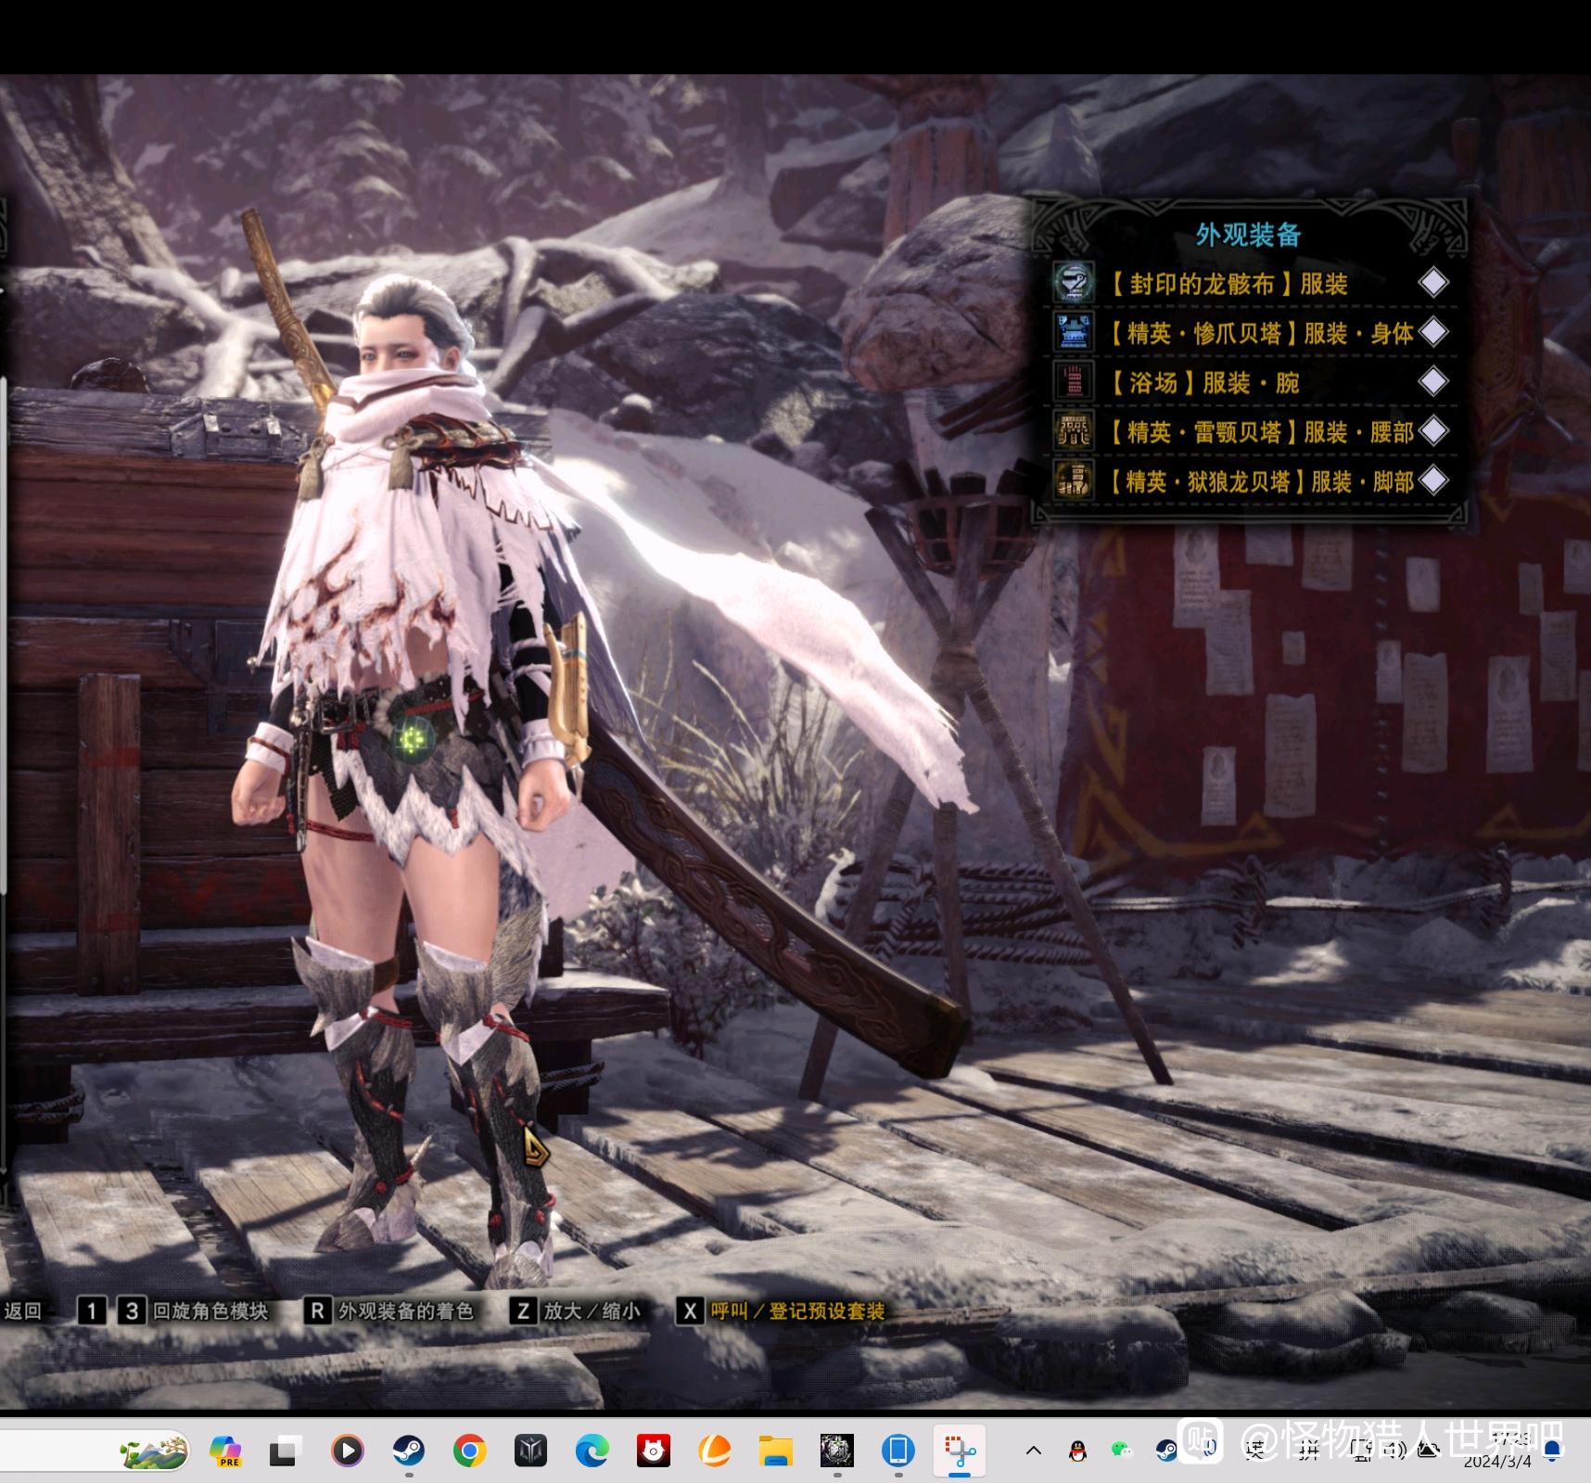Open Copilot PRE icon in taskbar
The width and height of the screenshot is (1591, 1483).
point(225,1451)
